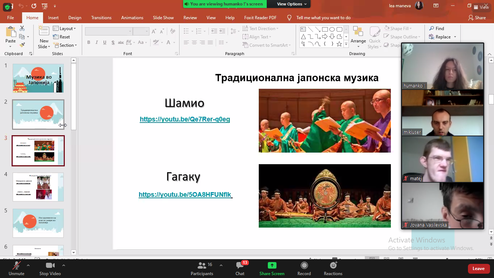Open the slide Layout dropdown
This screenshot has width=494, height=278.
pyautogui.click(x=64, y=29)
